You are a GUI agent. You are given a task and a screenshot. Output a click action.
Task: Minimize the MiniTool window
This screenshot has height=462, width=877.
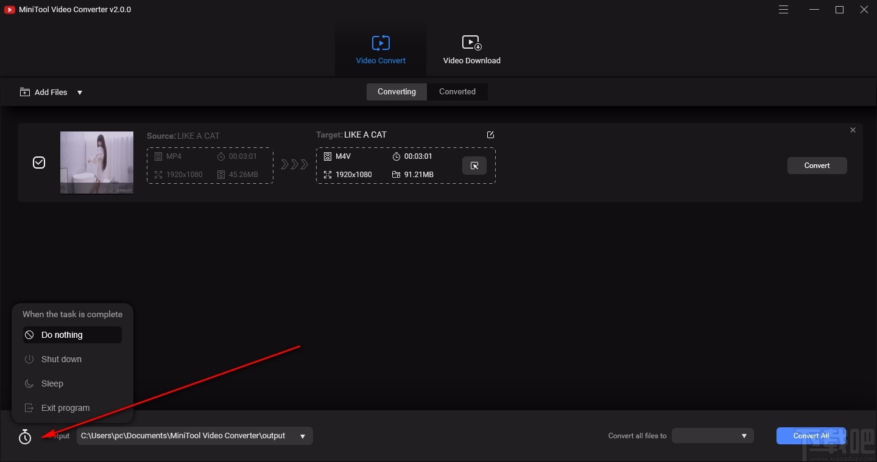tap(814, 10)
